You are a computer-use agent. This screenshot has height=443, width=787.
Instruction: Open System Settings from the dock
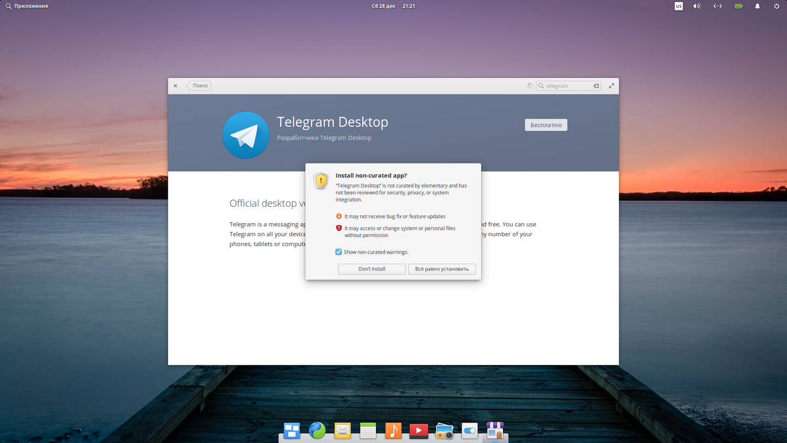(470, 431)
